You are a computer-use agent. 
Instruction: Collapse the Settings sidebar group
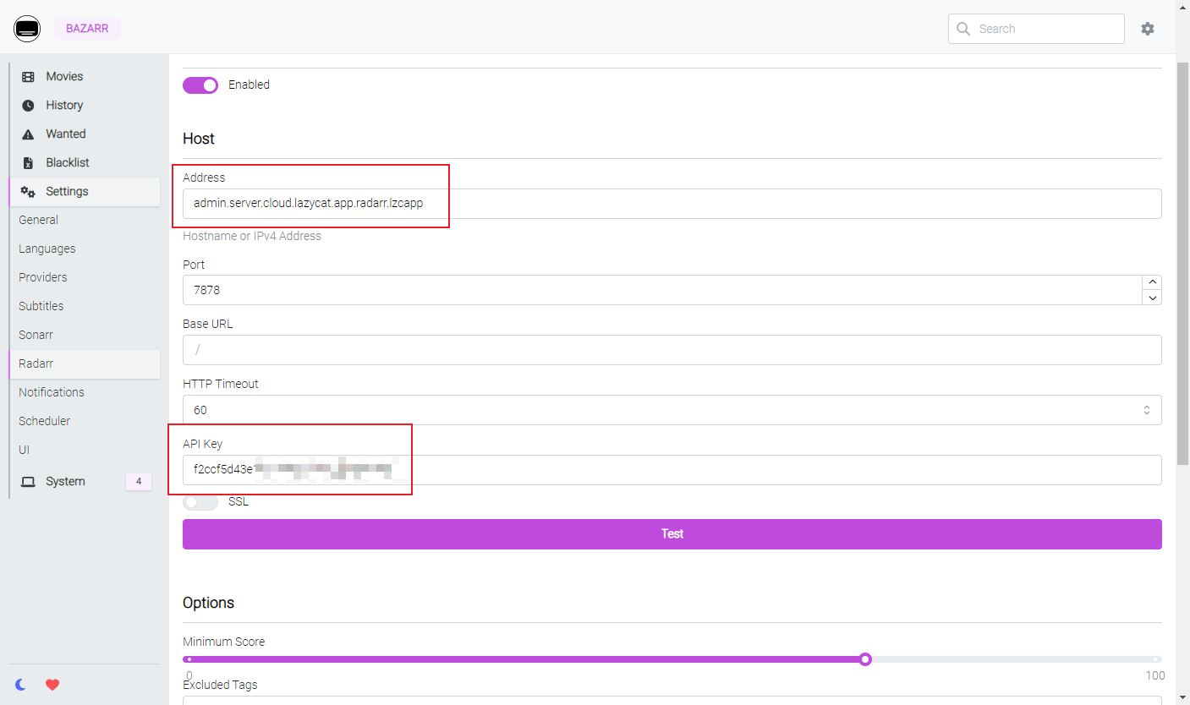85,191
